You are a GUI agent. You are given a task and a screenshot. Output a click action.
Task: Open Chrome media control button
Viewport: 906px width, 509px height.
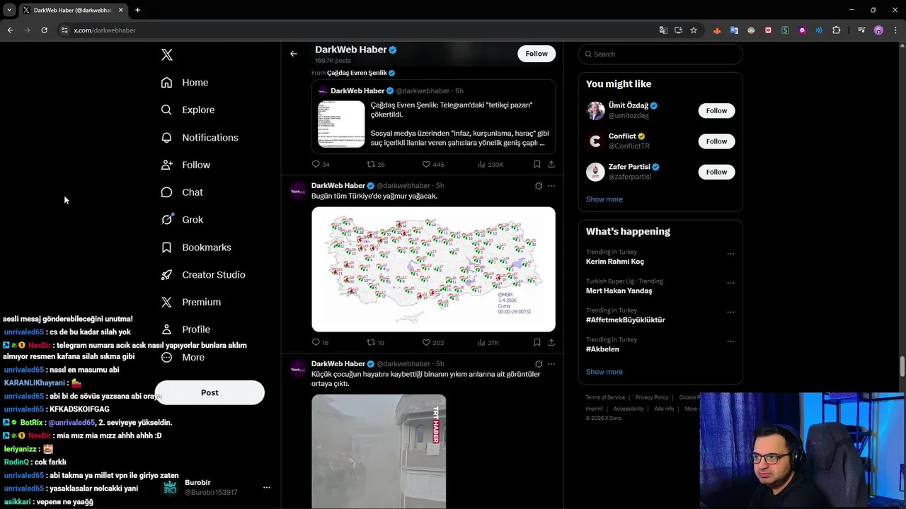(x=861, y=30)
